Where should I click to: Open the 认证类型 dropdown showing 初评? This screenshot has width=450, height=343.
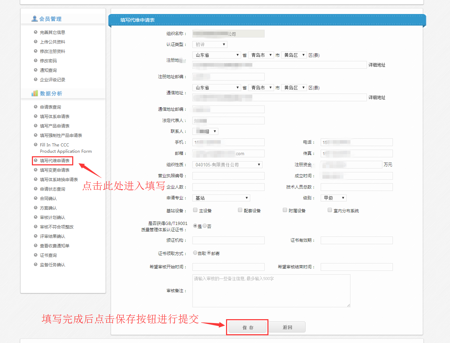(210, 44)
